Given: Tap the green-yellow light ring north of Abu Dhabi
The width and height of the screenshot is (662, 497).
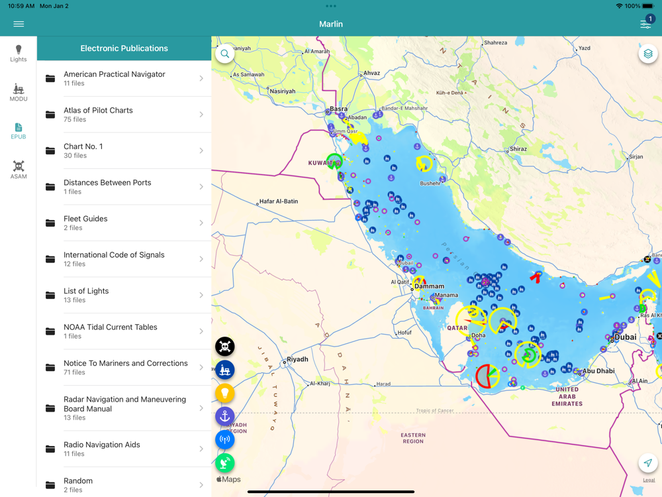Looking at the screenshot, I should point(528,355).
